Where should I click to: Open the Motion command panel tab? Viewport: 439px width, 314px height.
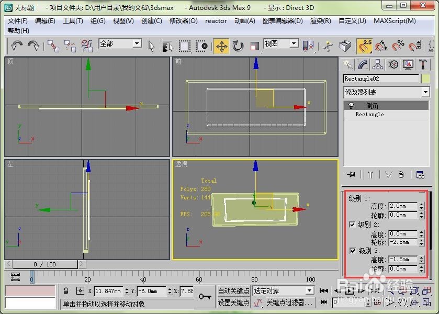tap(393, 65)
